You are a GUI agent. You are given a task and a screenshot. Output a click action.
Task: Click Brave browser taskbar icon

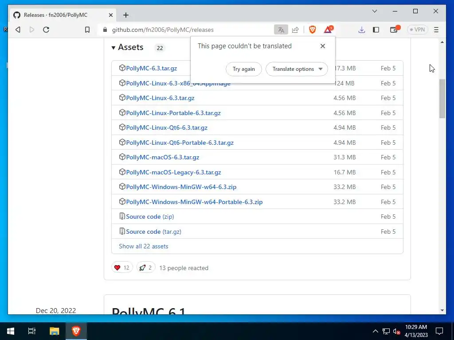[x=76, y=331]
